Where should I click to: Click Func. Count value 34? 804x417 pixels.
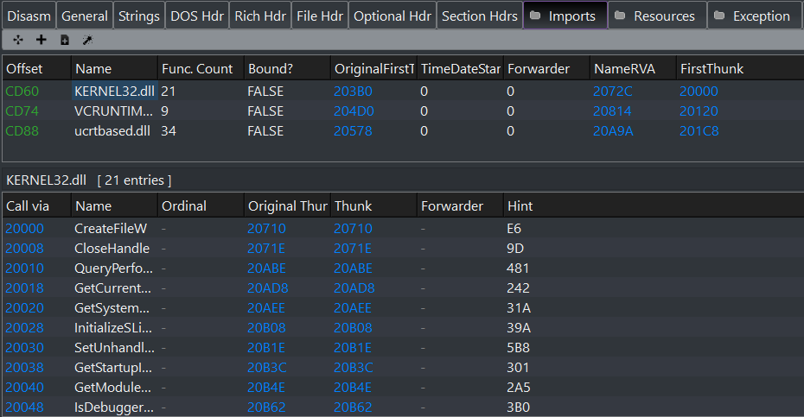[169, 131]
